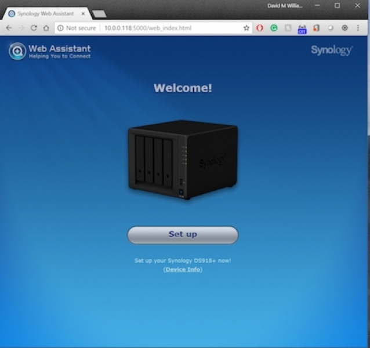Click the orange extension icon in toolbar

coord(316,28)
